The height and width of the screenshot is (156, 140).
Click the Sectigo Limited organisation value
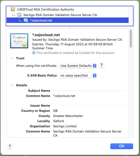[65, 126]
